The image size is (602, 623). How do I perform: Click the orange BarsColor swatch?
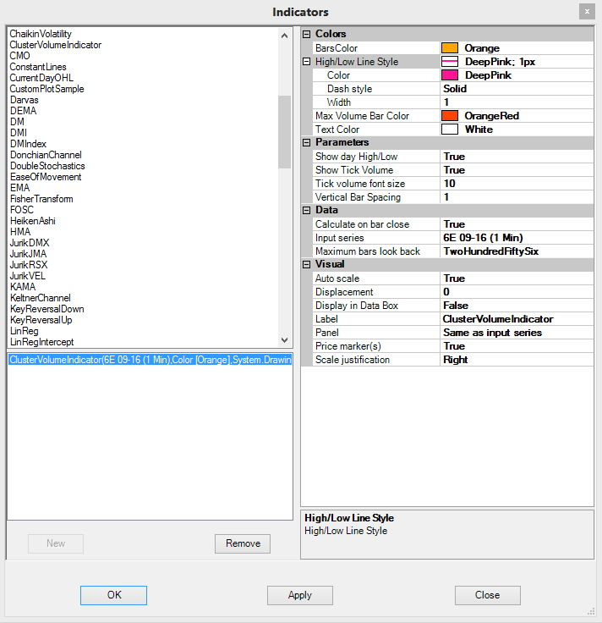point(450,48)
